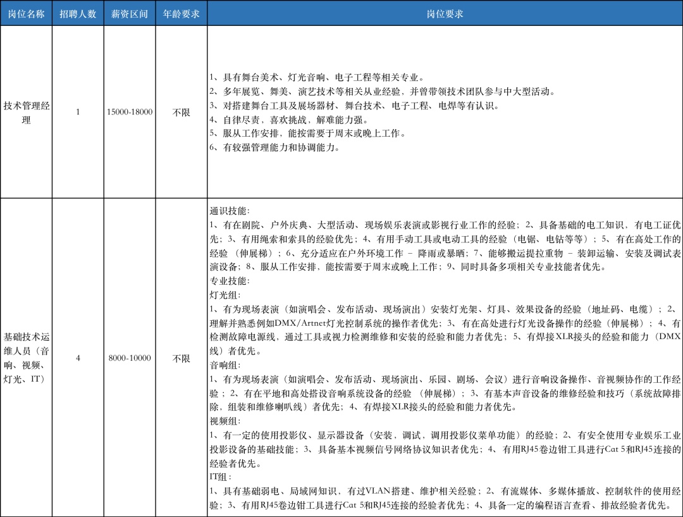The width and height of the screenshot is (683, 517).
Task: Select the 灯光组 section heading
Action: point(225,295)
